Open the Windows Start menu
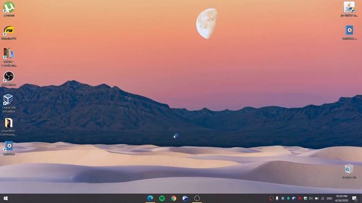 tap(6, 198)
